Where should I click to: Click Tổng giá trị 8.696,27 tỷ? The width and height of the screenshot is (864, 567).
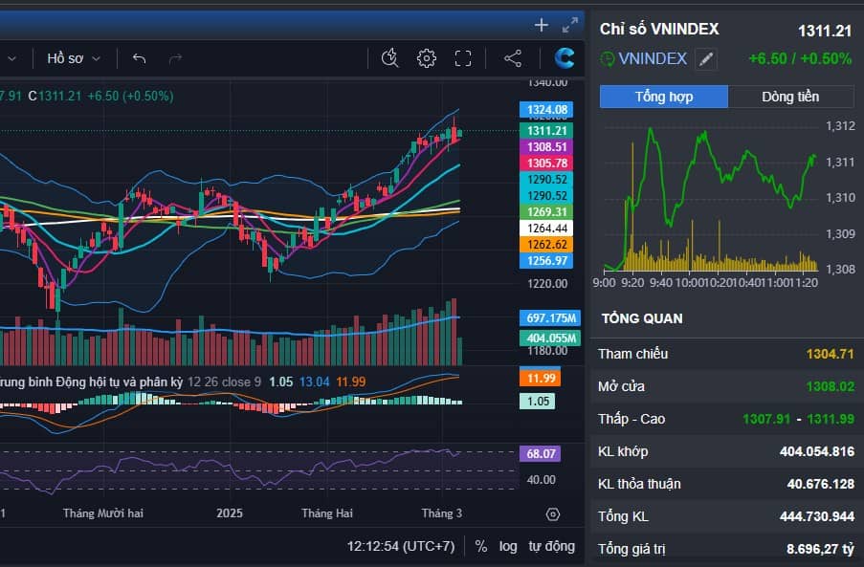(821, 549)
